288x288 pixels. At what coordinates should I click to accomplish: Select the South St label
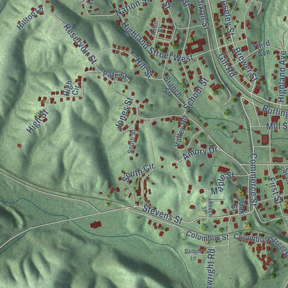pyautogui.click(x=132, y=142)
